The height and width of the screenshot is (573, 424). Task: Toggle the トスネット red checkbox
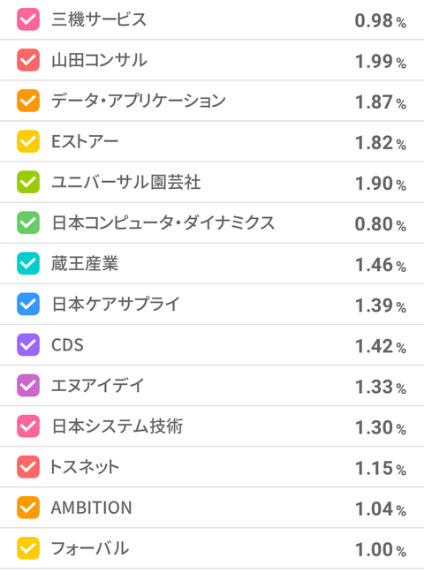(28, 467)
